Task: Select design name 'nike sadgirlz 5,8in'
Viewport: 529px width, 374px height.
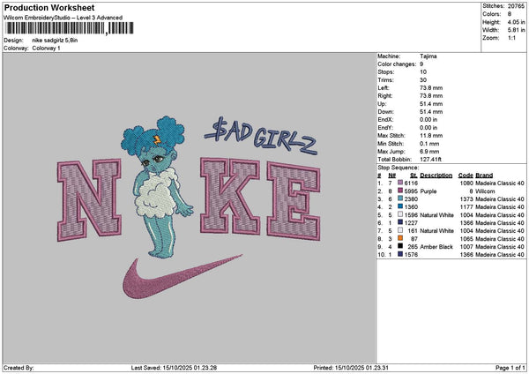Action: click(55, 41)
